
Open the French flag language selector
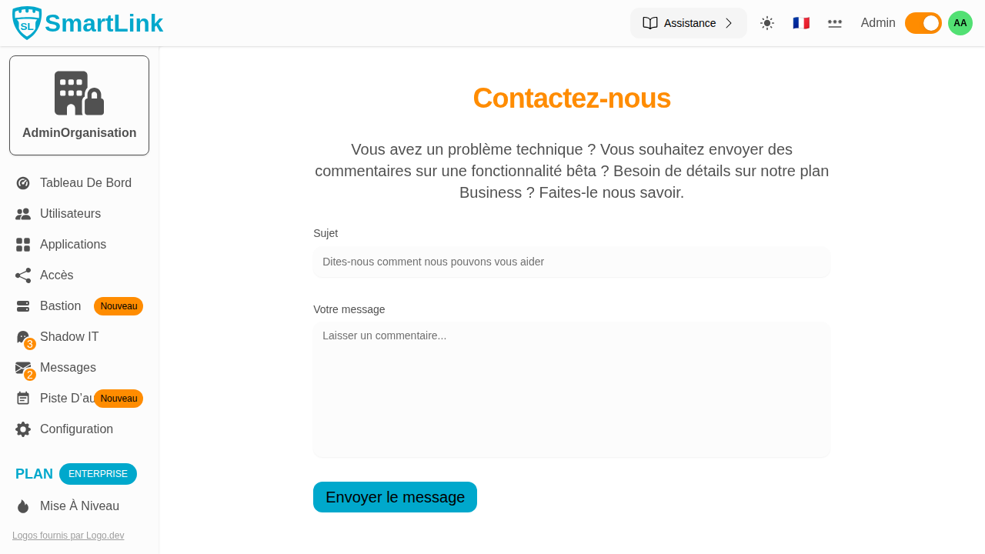pos(801,23)
